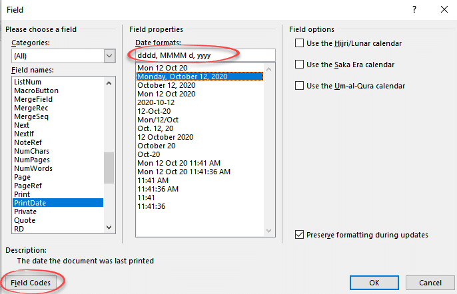The height and width of the screenshot is (294, 457).
Task: Choose NumPages from Field names list
Action: 32,160
